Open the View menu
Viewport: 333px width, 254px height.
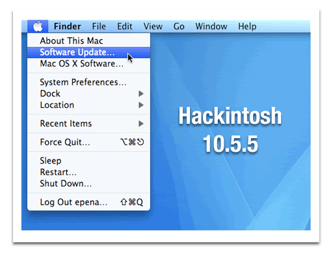(153, 27)
